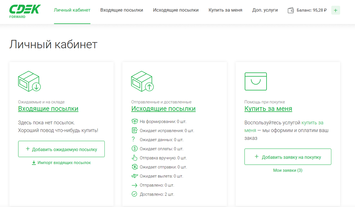Click the wallet balance icon
The height and width of the screenshot is (207, 355).
291,10
